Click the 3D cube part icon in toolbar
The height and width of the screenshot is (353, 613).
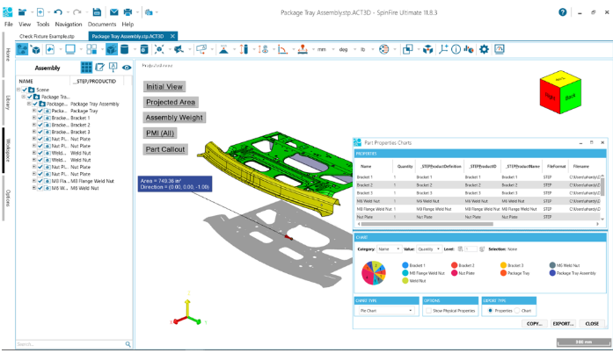click(35, 49)
